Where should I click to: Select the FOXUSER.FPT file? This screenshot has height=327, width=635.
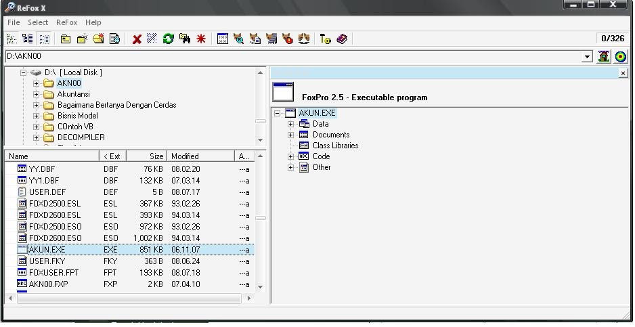[54, 273]
